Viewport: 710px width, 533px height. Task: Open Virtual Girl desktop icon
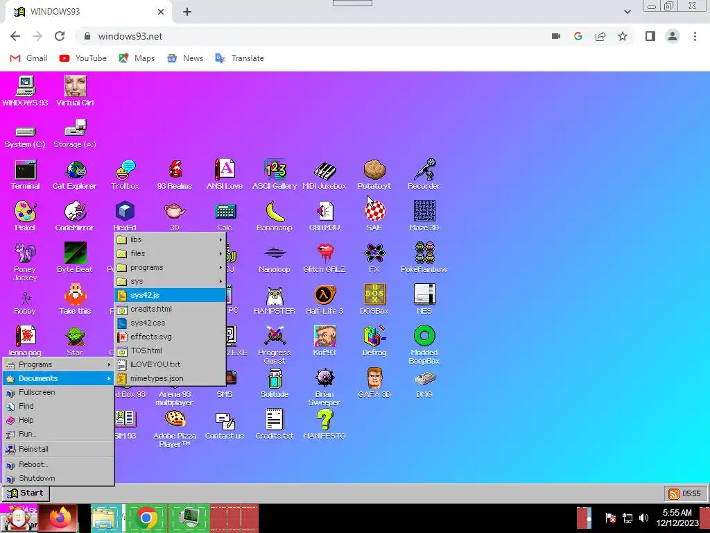pos(75,92)
